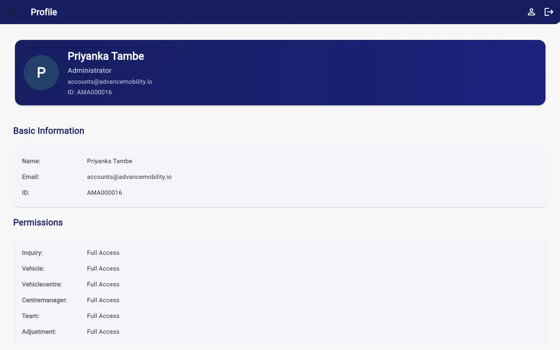This screenshot has width=560, height=350.
Task: Click the Name: label
Action: [x=31, y=161]
